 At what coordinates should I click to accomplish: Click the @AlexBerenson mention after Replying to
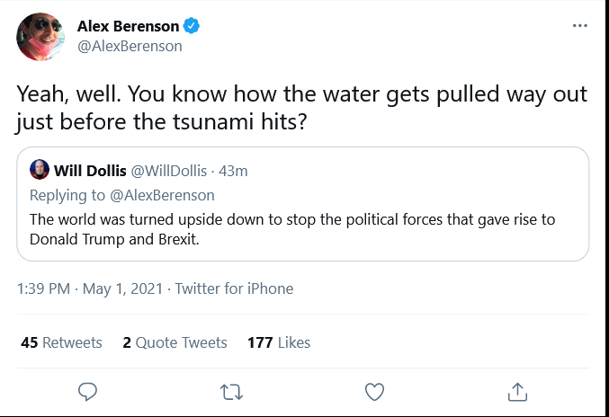point(162,195)
